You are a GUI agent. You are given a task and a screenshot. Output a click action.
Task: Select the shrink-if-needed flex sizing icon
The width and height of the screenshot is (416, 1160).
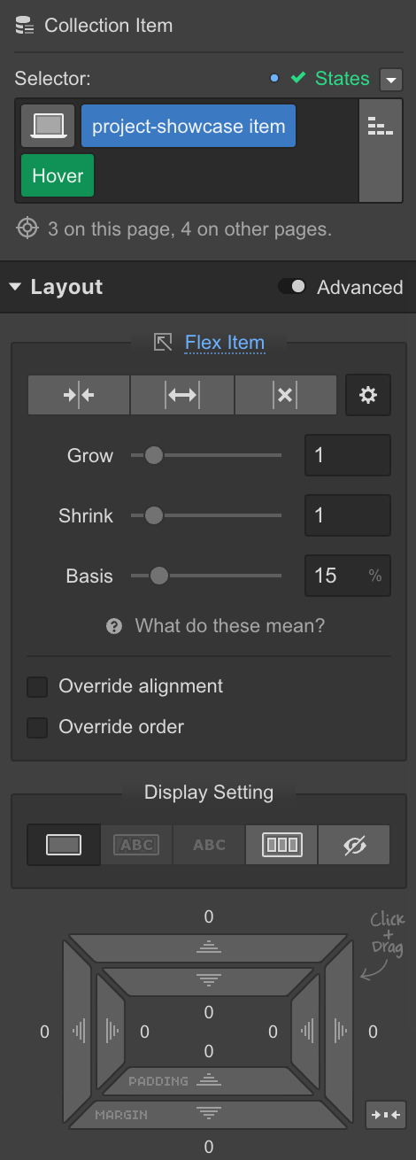coord(79,395)
